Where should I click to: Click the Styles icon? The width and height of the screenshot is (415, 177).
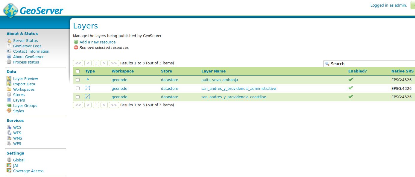[9, 111]
